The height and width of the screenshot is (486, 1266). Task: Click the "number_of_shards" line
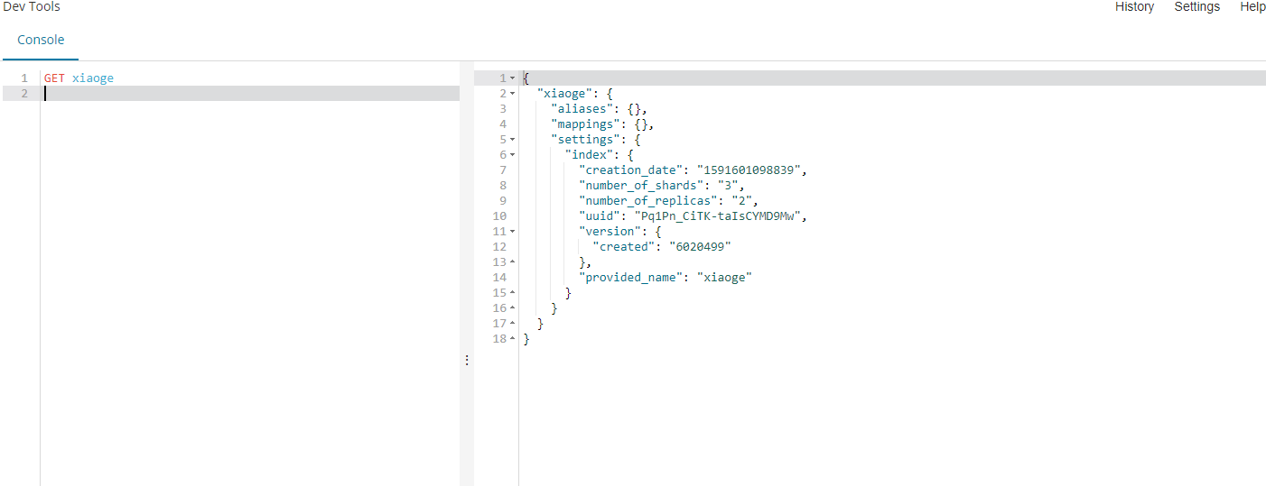click(x=662, y=186)
